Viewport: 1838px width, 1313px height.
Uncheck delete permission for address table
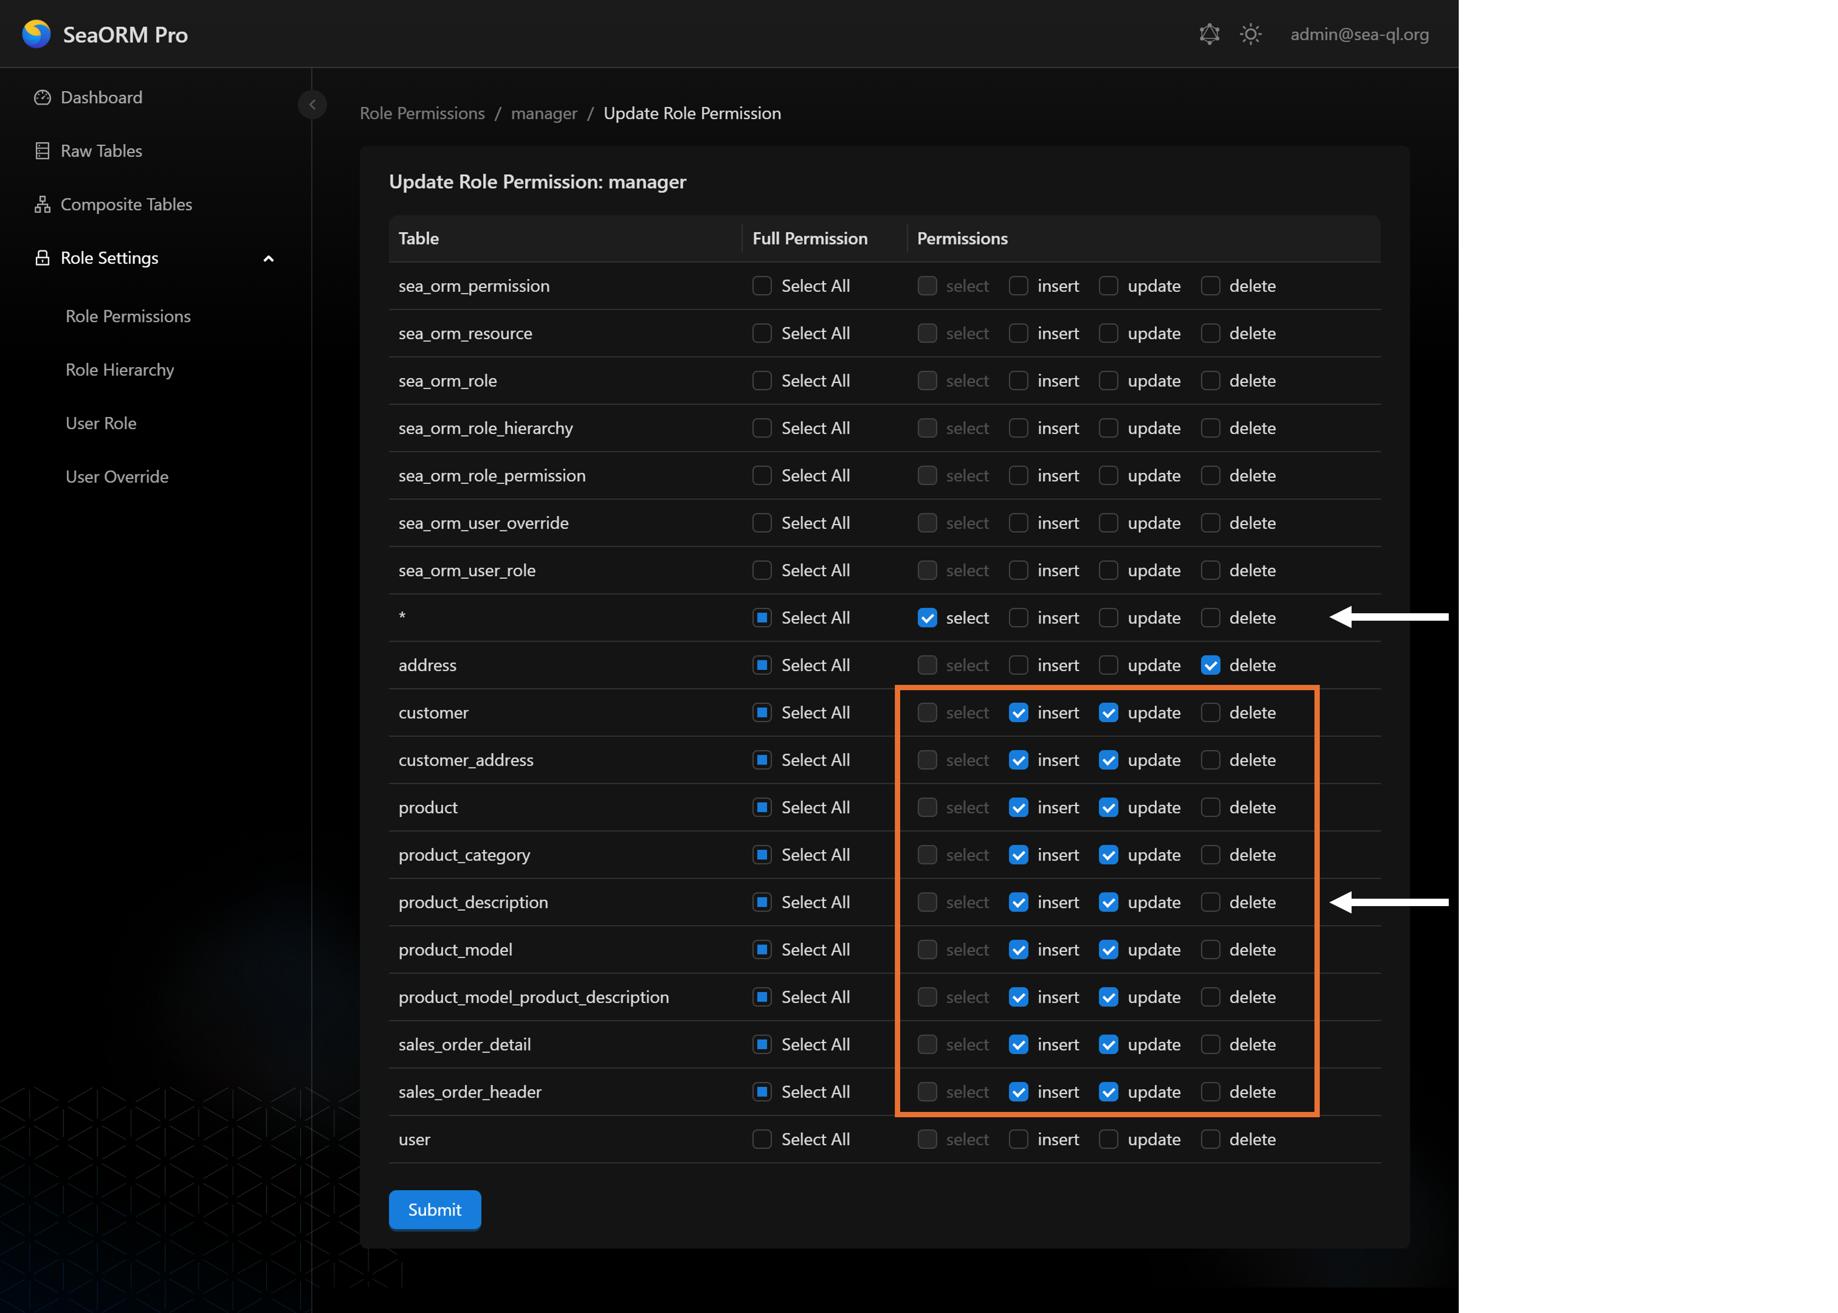[x=1209, y=665]
